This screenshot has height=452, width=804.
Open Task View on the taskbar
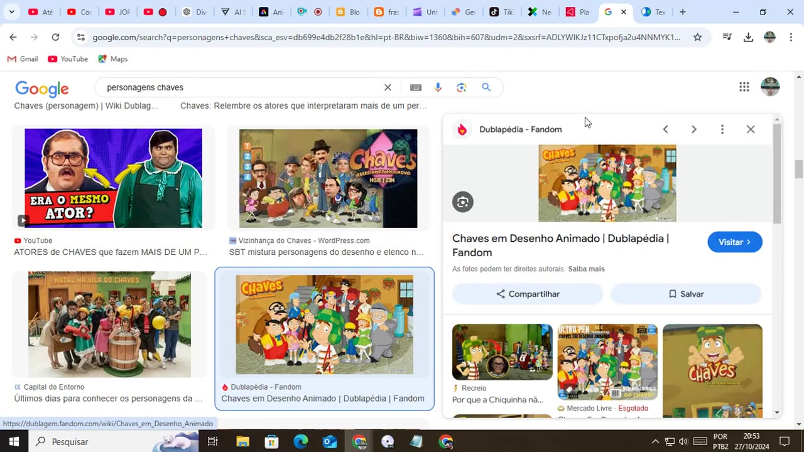(x=212, y=441)
